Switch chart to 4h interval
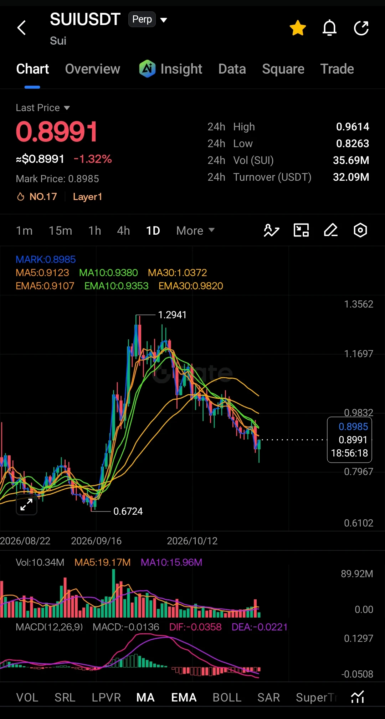The height and width of the screenshot is (719, 385). pyautogui.click(x=123, y=231)
